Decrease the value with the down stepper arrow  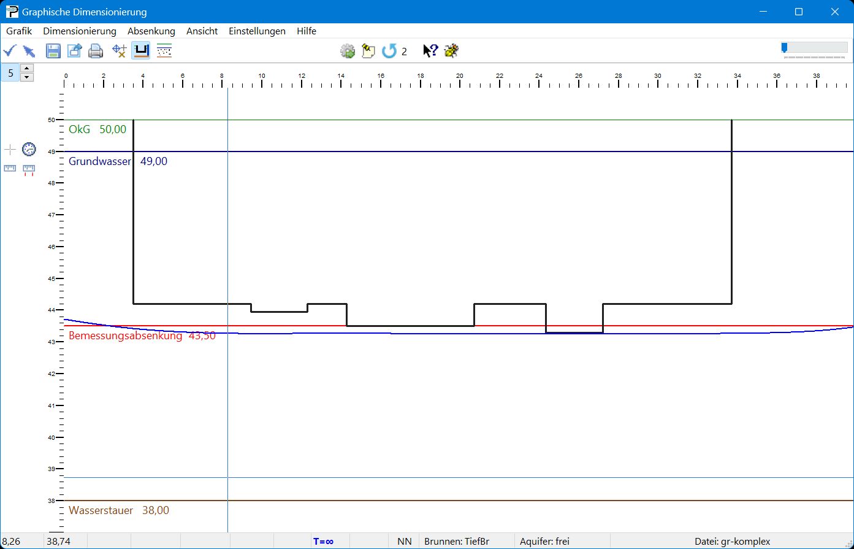click(x=27, y=77)
